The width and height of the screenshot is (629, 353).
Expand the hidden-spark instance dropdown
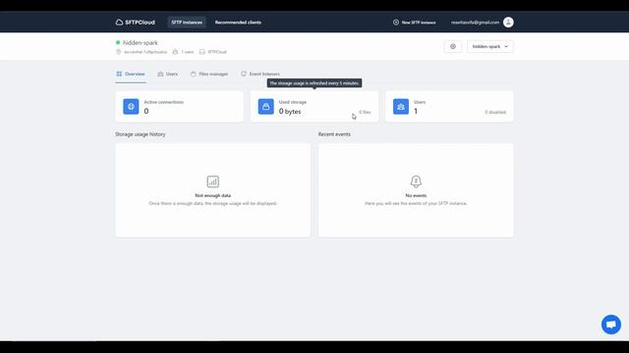click(x=490, y=46)
